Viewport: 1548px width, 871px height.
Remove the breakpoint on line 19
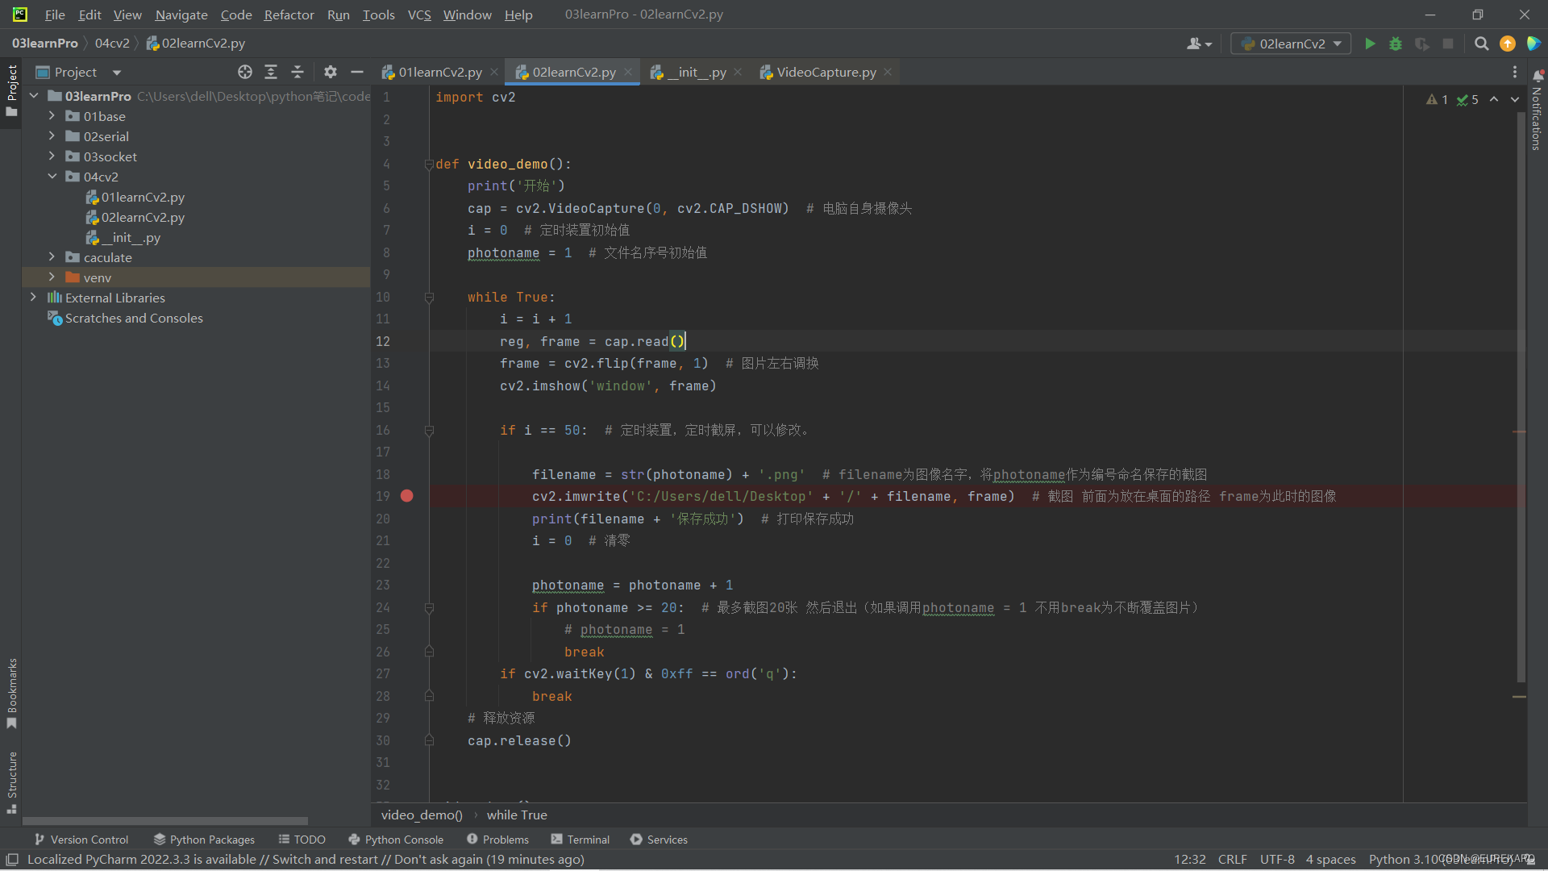[x=407, y=496]
